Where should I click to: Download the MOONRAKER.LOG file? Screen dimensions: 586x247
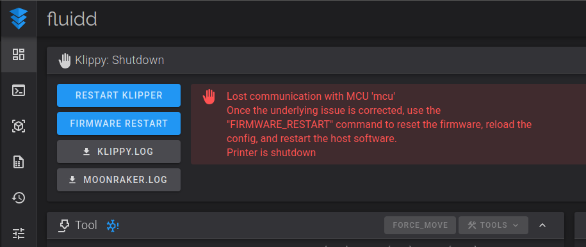tap(119, 180)
